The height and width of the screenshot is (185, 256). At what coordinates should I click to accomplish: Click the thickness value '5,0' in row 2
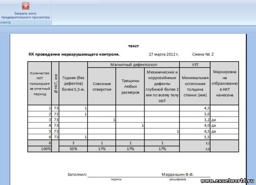point(207,114)
